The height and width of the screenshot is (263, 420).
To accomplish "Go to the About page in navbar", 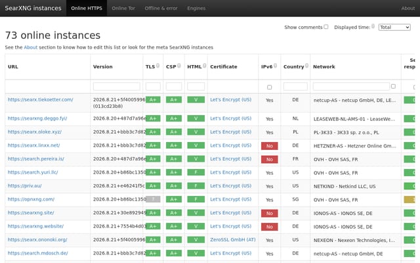I will (408, 8).
